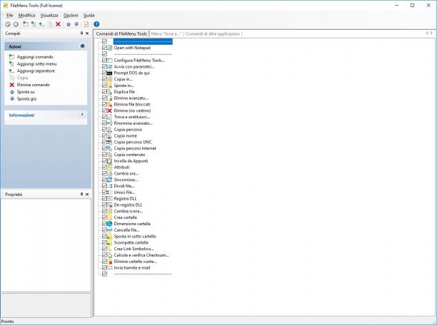Switch to Comandi di altre applicazioni tab

click(x=213, y=34)
